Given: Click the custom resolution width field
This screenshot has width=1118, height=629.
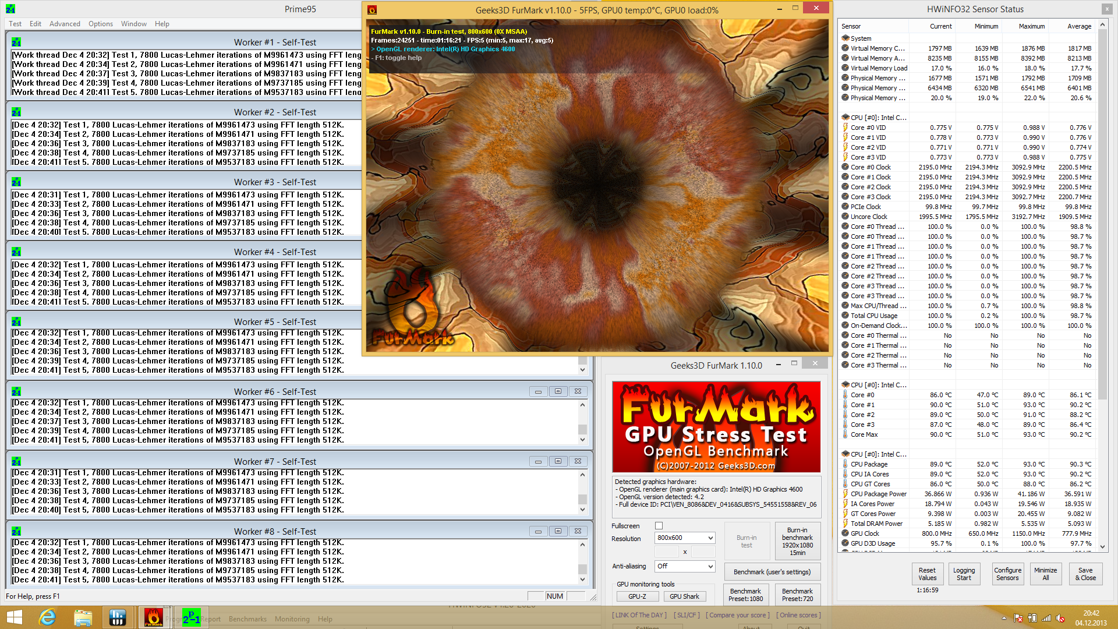Looking at the screenshot, I should [667, 552].
